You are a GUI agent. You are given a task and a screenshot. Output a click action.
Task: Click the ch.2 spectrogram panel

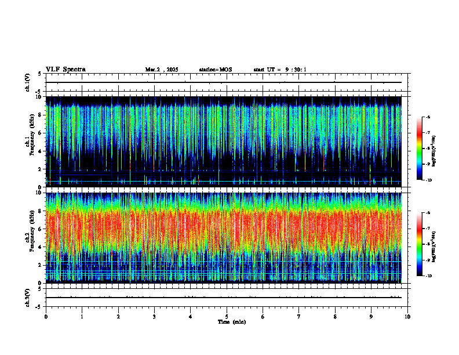click(x=224, y=238)
